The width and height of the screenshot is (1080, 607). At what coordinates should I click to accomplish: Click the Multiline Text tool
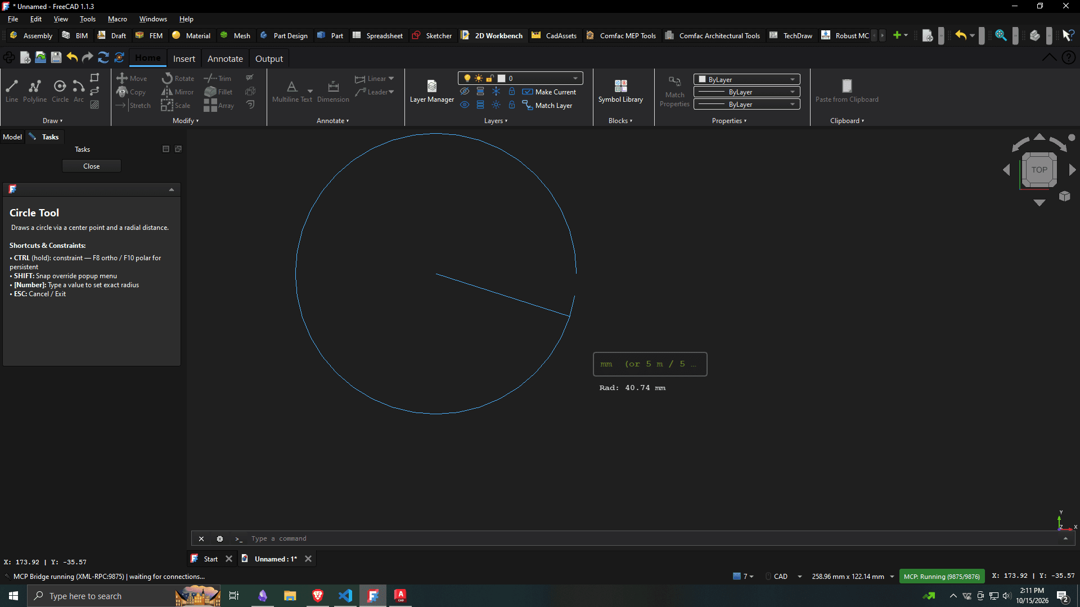(x=292, y=91)
